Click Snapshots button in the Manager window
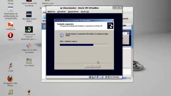This screenshot has width=171, height=96. tap(125, 19)
